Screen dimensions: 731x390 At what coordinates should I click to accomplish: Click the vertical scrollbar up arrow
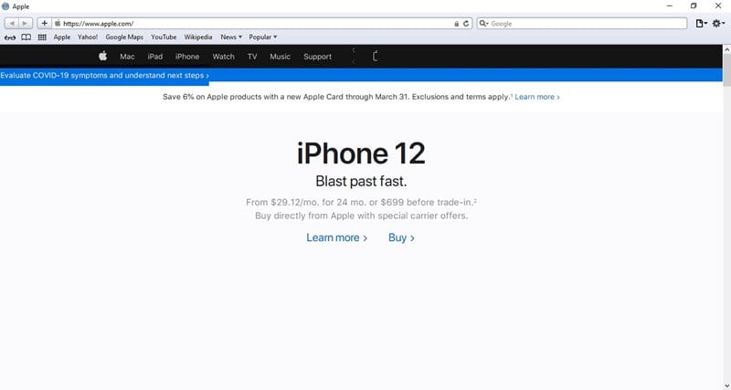726,49
